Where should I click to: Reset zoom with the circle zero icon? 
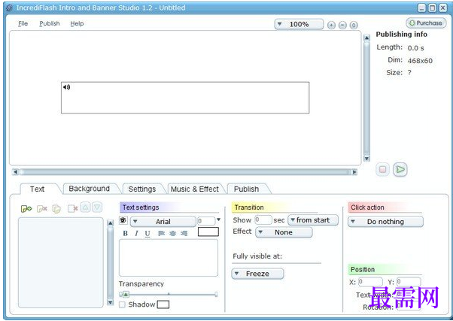coord(354,25)
